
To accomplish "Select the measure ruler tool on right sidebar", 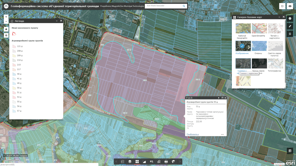I will click(x=290, y=26).
